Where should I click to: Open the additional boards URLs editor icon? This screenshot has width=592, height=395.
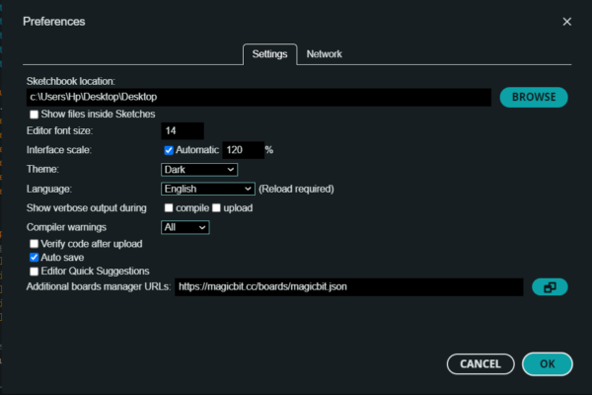coord(550,287)
